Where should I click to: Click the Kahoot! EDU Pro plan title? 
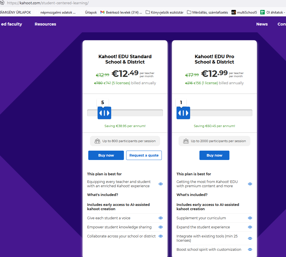tap(214, 59)
